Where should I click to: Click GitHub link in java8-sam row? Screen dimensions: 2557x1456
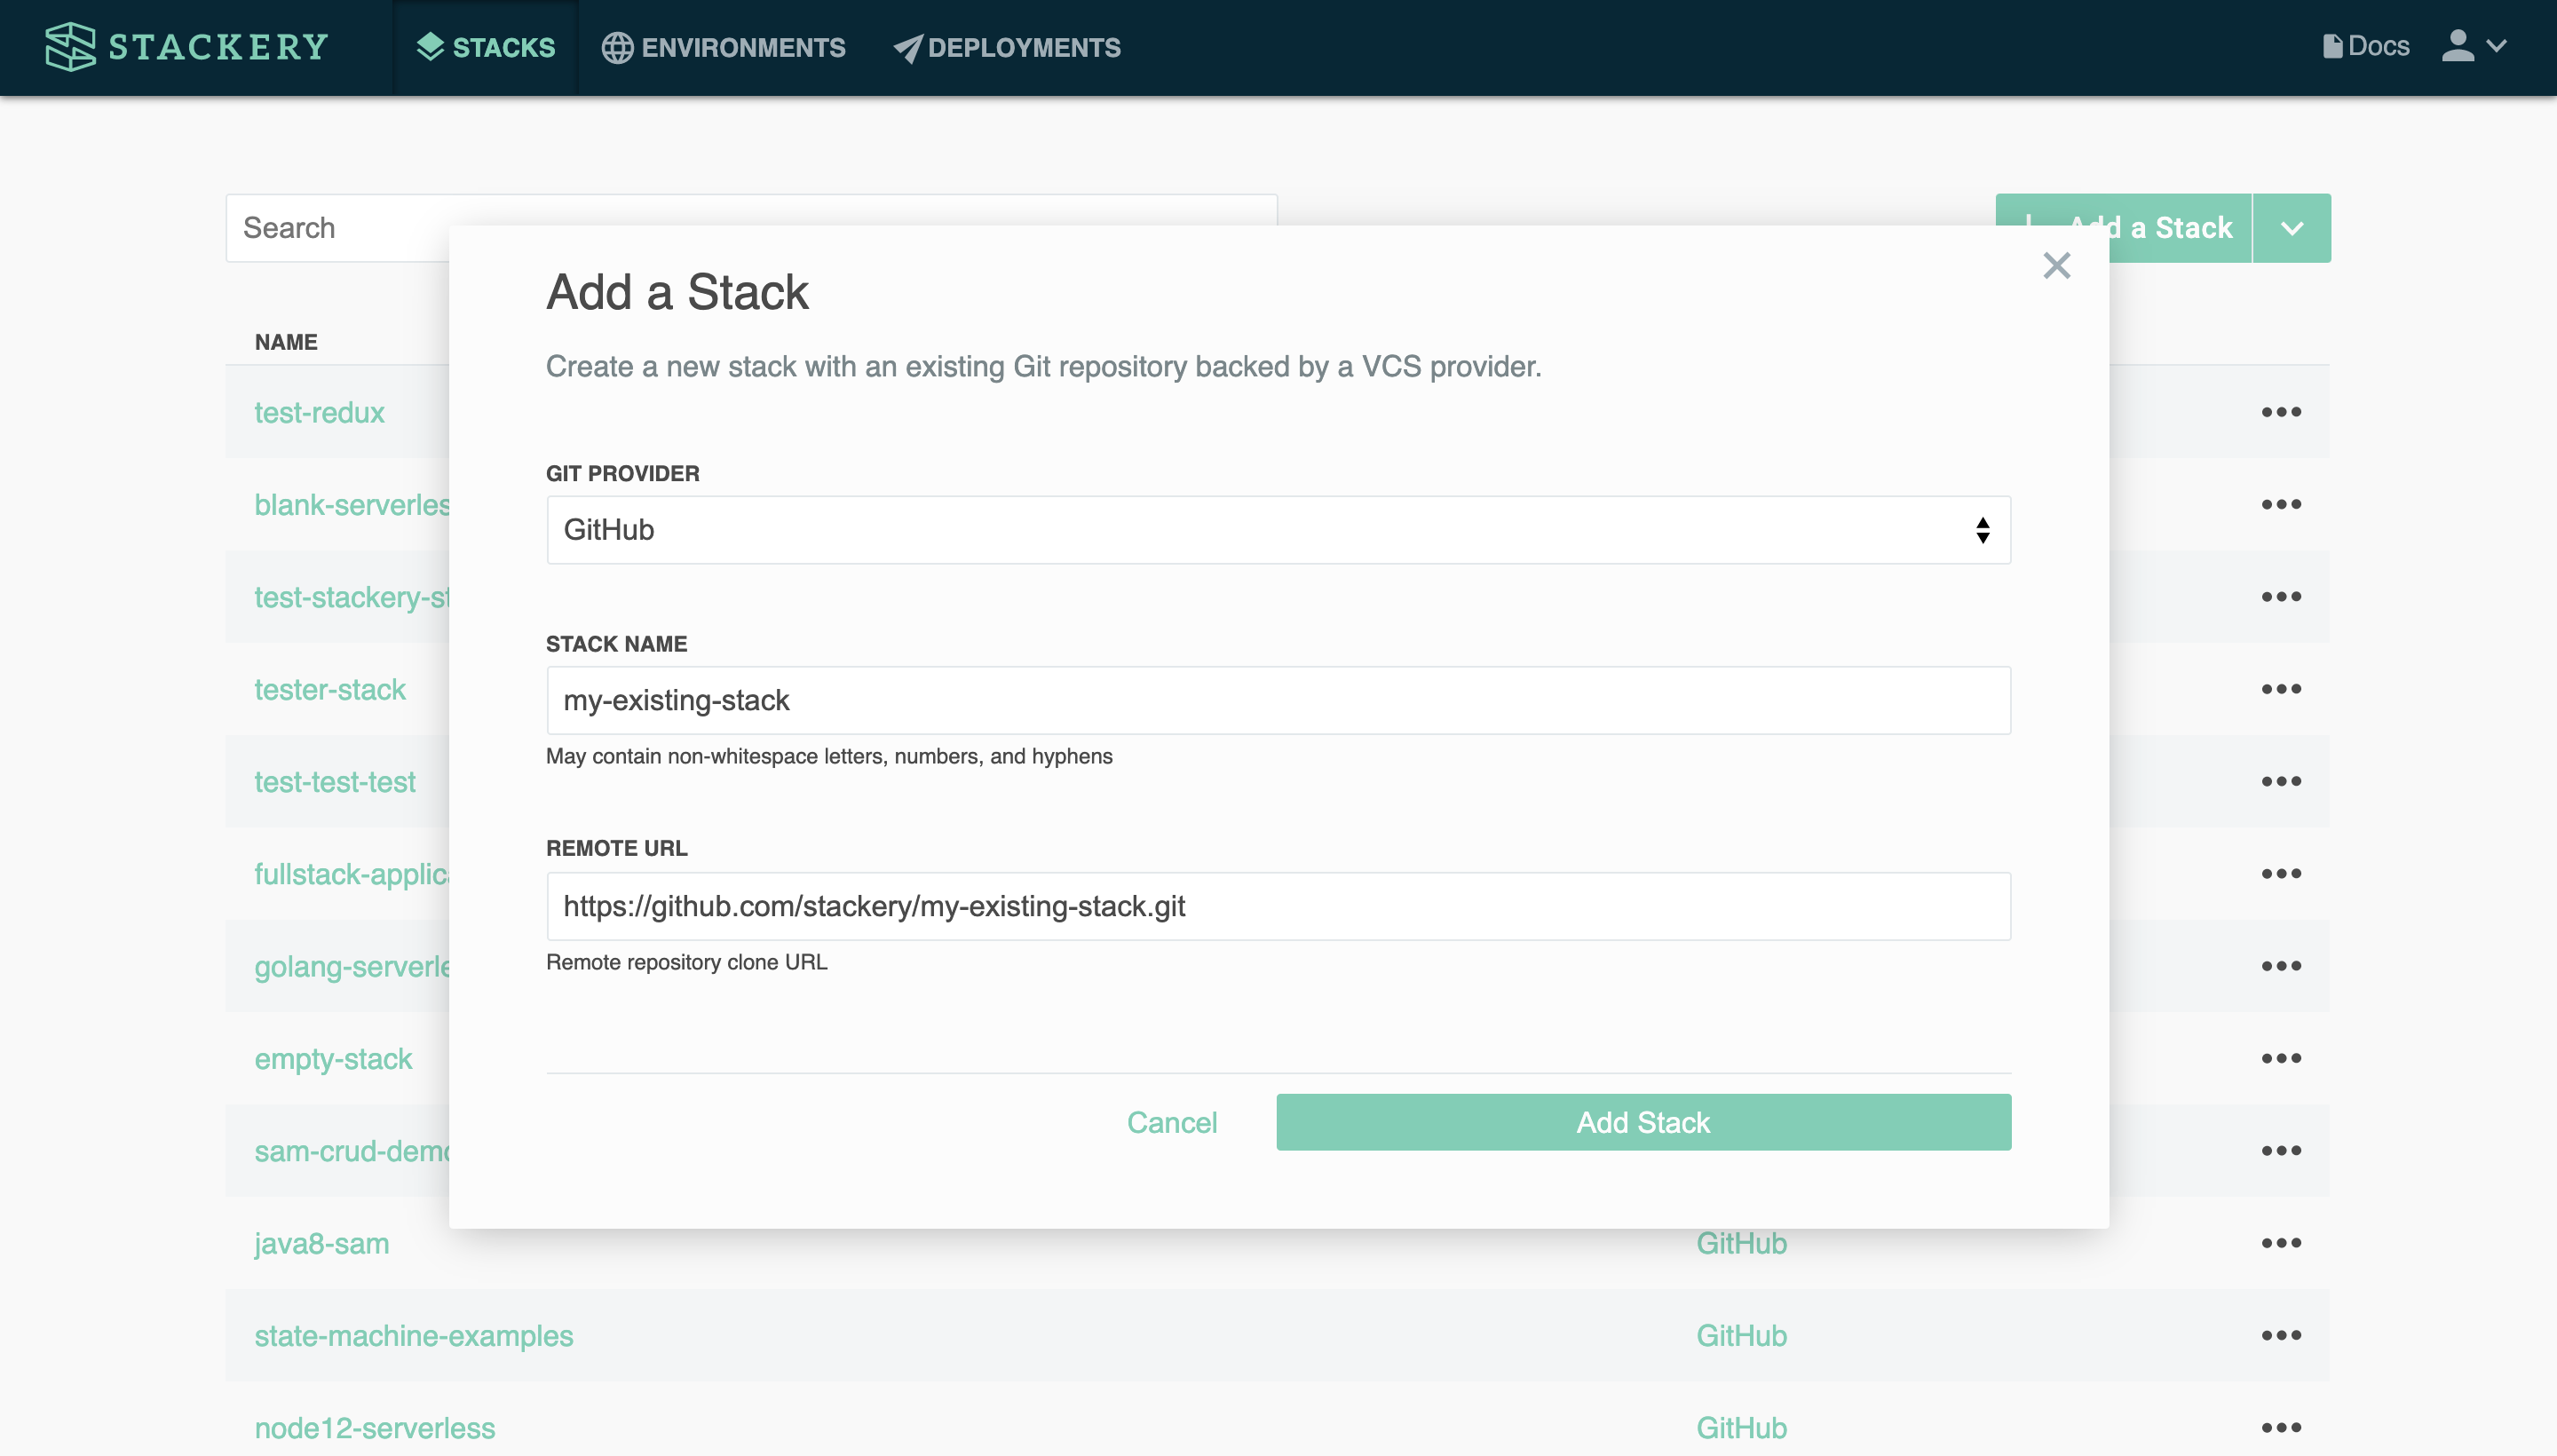1741,1243
